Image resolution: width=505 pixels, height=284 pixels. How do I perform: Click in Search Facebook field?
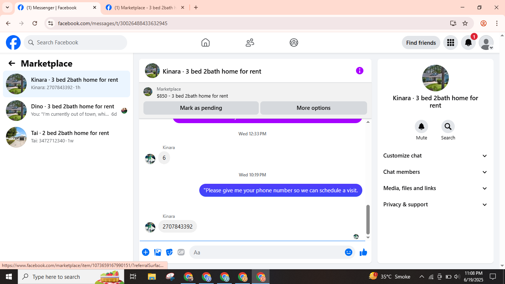coord(75,43)
